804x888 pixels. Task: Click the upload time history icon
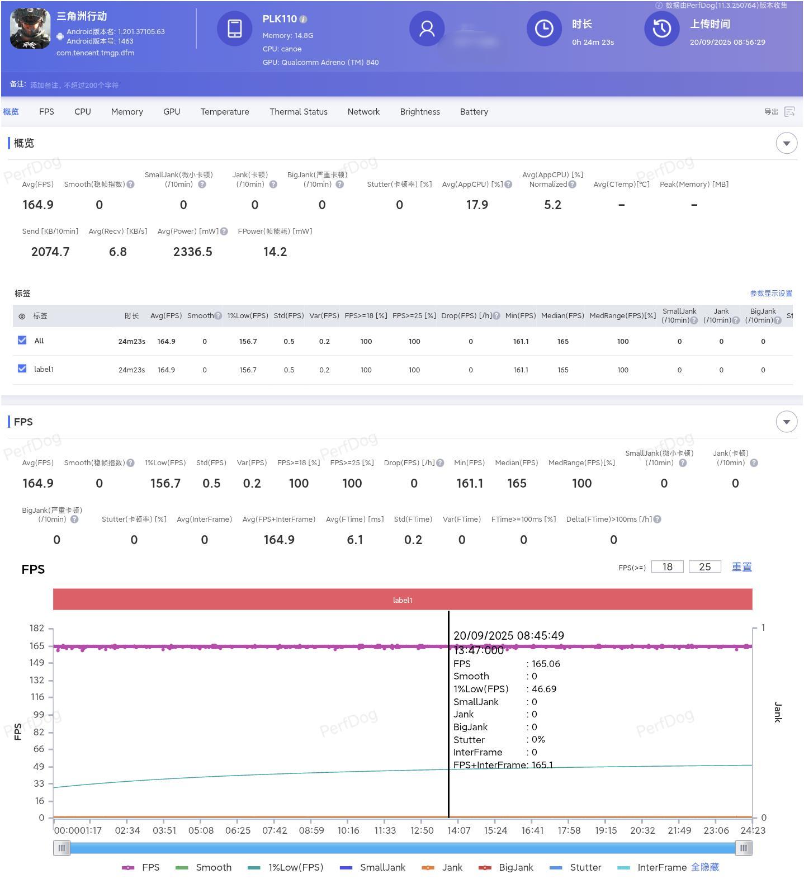(662, 29)
